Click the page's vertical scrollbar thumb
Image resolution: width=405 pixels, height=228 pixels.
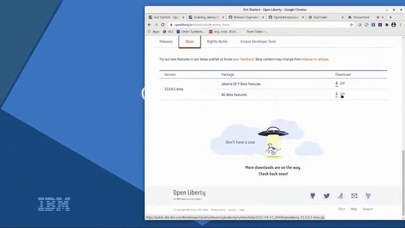(403, 182)
